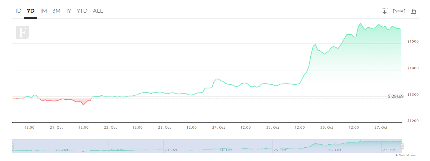Open the Finbold.com credit link
430x161 pixels.
point(406,155)
